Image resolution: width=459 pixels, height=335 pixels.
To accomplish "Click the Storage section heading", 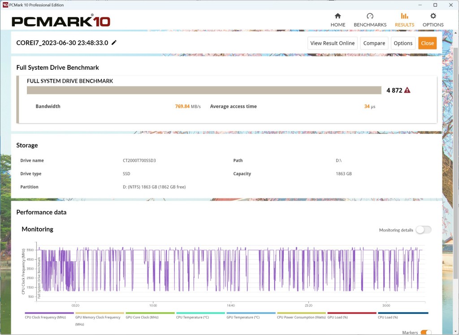I will [x=27, y=145].
